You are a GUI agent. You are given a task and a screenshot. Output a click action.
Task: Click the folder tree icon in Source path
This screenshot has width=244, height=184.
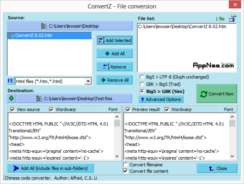pyautogui.click(x=44, y=26)
